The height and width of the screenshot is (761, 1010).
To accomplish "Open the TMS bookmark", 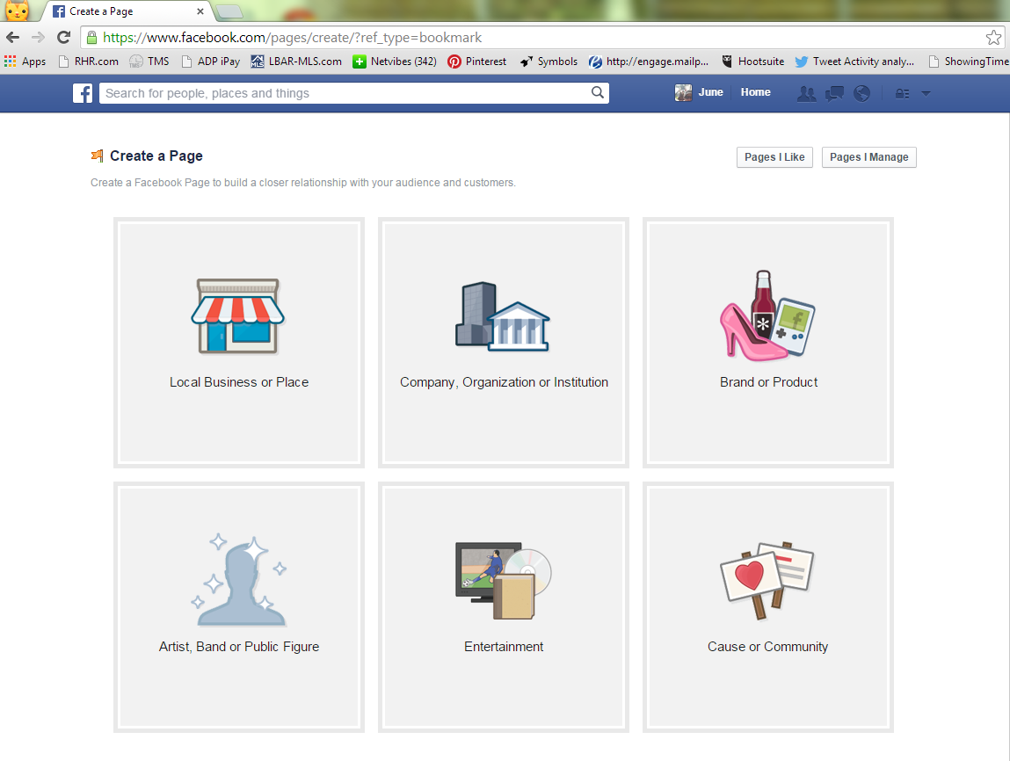I will point(149,62).
